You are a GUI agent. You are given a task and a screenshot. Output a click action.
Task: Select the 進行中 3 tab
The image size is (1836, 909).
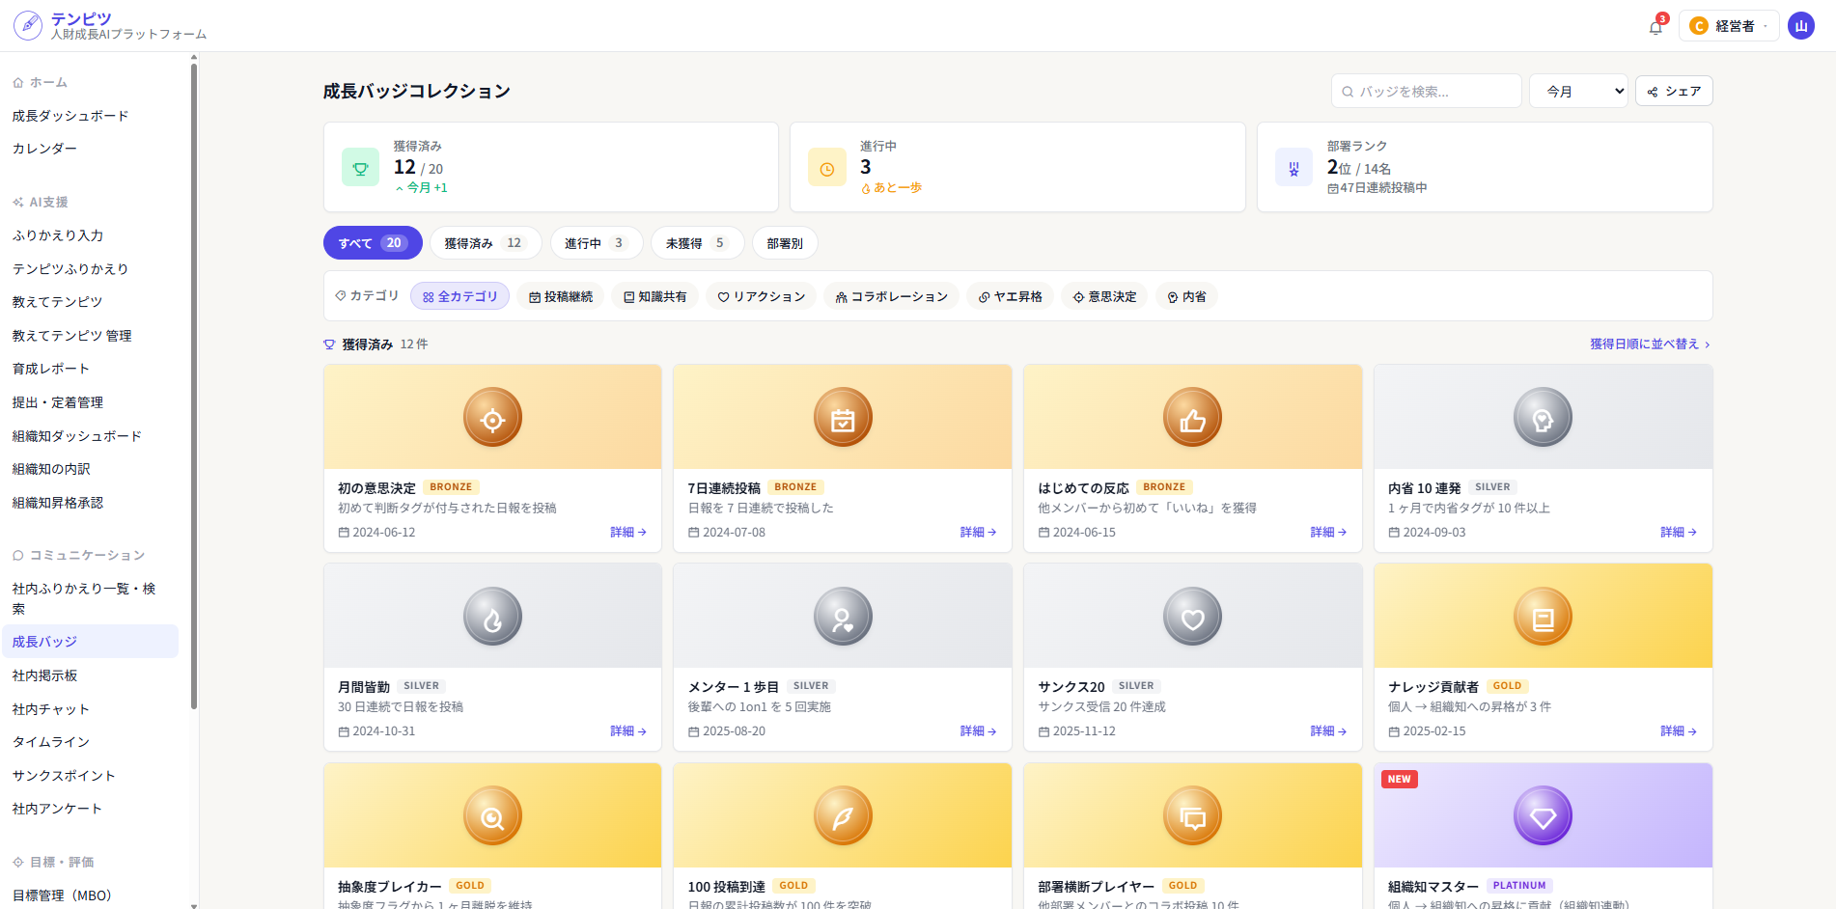pos(597,243)
